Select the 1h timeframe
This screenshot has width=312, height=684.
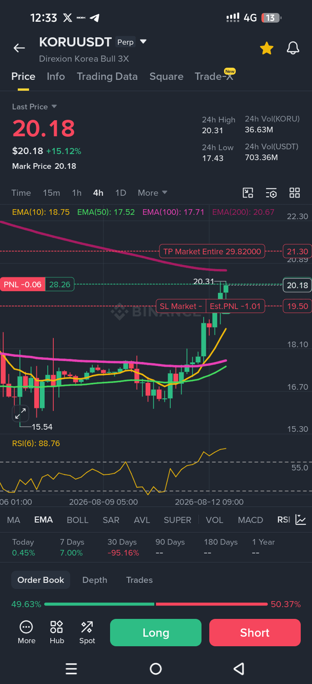click(77, 193)
